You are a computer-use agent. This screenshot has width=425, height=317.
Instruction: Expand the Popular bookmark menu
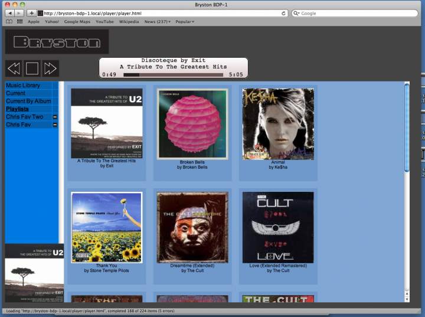coord(185,22)
